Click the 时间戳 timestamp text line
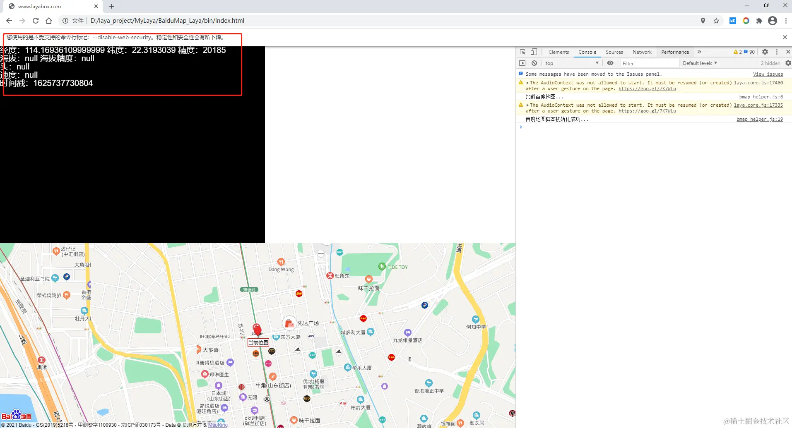The height and width of the screenshot is (428, 792). click(46, 83)
